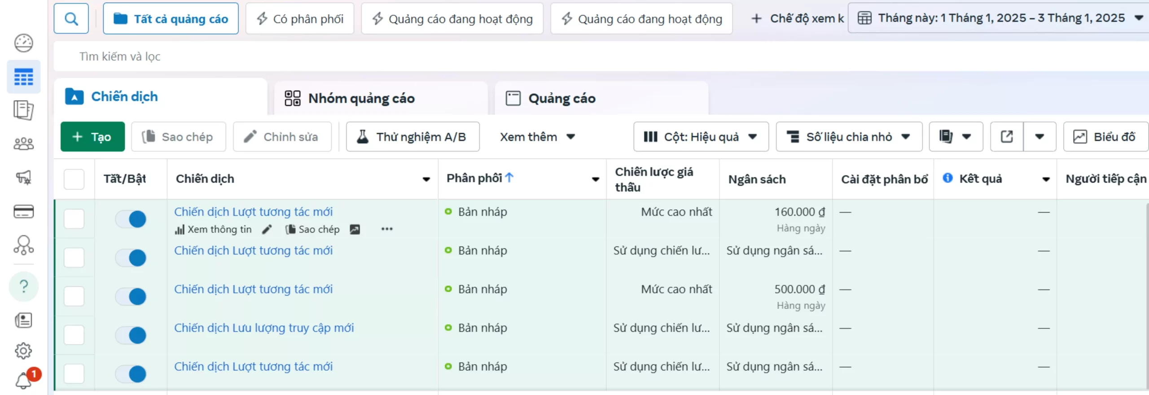
Task: Open the Tháng này date range picker
Action: 1000,18
